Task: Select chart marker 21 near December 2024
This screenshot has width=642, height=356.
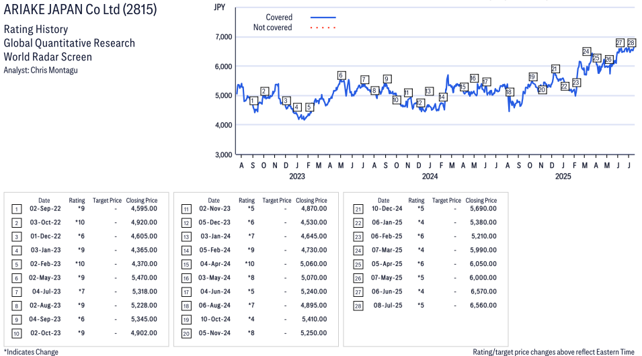Action: point(555,69)
